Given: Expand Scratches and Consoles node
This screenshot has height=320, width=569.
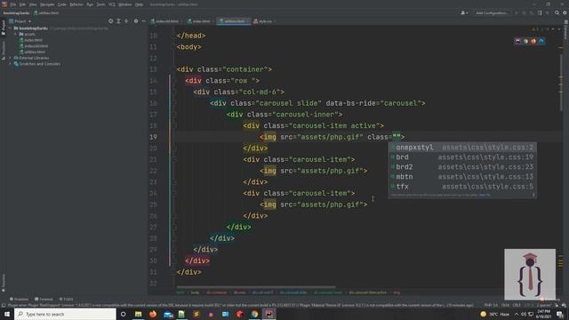Looking at the screenshot, I should click(x=10, y=64).
